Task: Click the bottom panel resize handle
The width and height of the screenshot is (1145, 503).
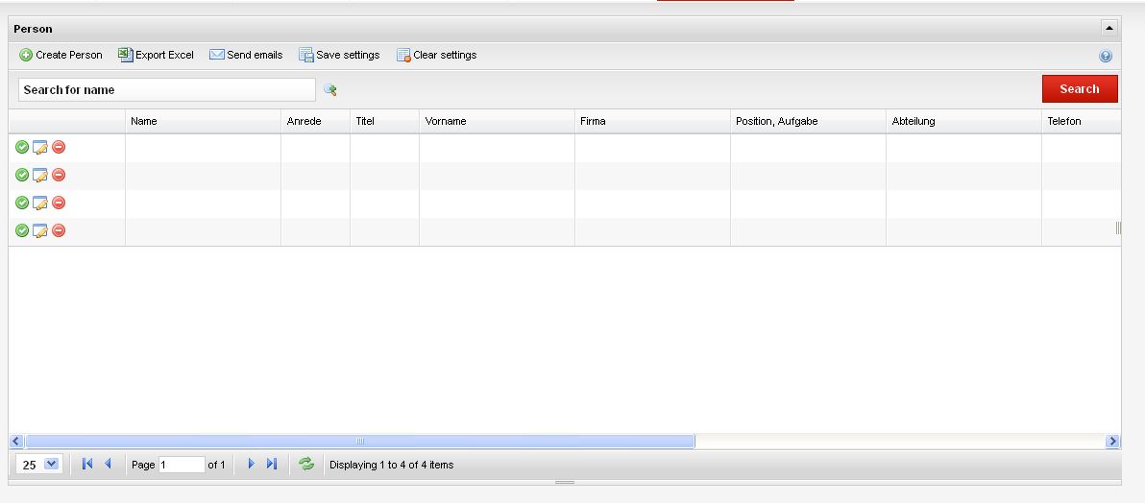Action: click(x=565, y=482)
